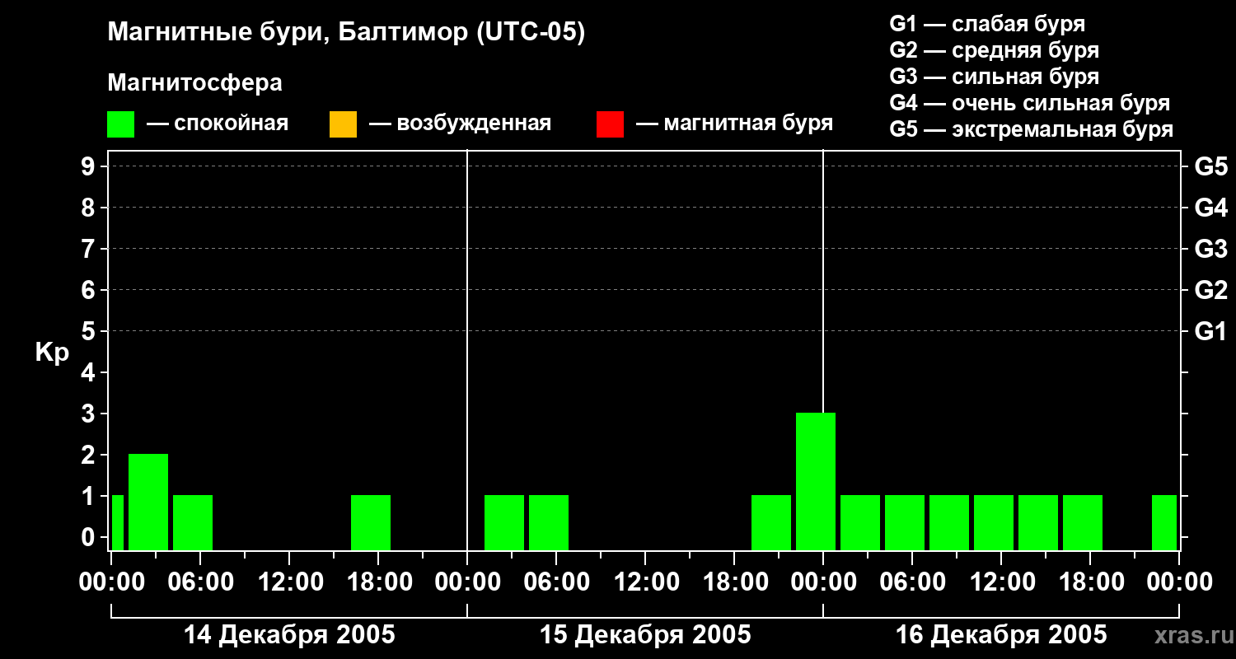1236x659 pixels.
Task: Click the '16 Декабря 2005' date label
Action: (x=1001, y=635)
